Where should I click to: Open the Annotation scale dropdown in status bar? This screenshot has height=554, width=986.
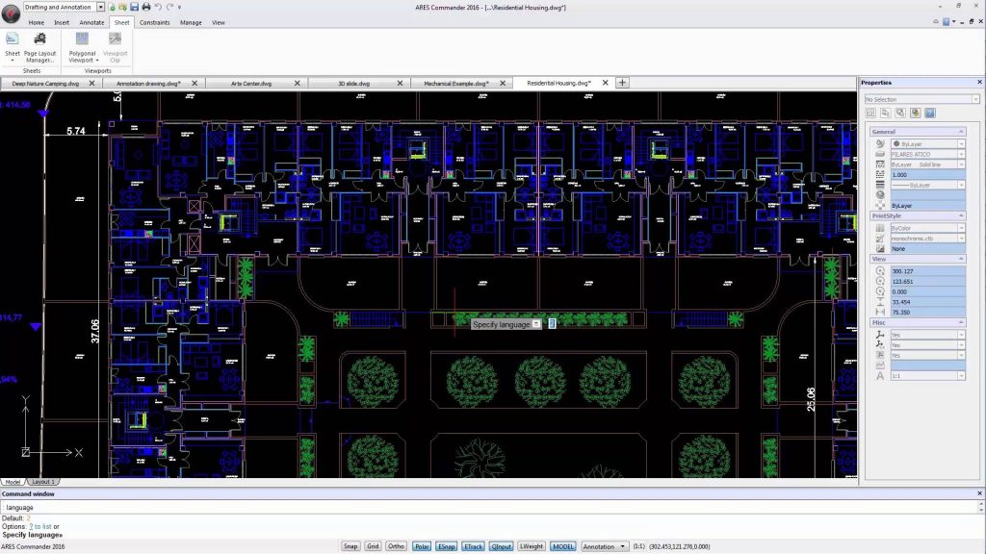click(605, 546)
